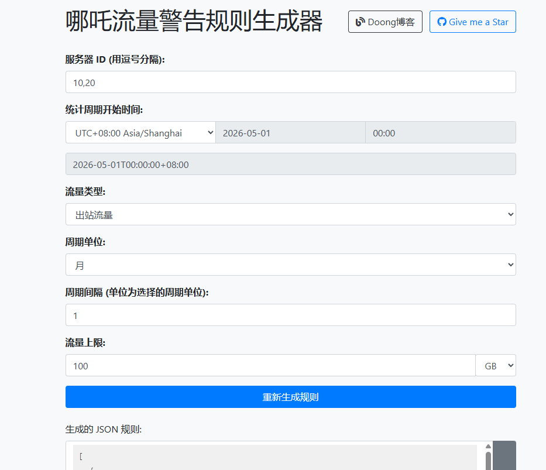
Task: Click the JSON output scrollbar up arrow
Action: (488, 447)
